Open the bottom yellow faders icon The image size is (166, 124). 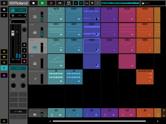4,121
